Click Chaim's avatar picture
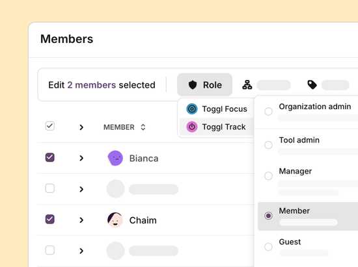 (115, 220)
